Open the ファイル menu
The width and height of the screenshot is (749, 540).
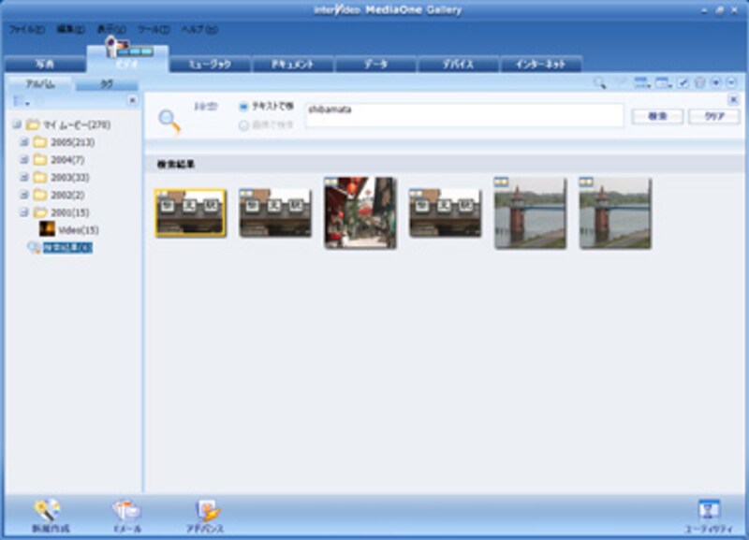coord(27,30)
